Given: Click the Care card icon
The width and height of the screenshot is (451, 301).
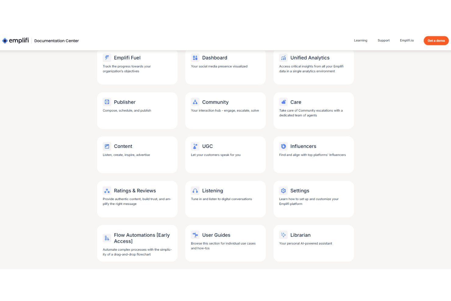Looking at the screenshot, I should tap(283, 102).
